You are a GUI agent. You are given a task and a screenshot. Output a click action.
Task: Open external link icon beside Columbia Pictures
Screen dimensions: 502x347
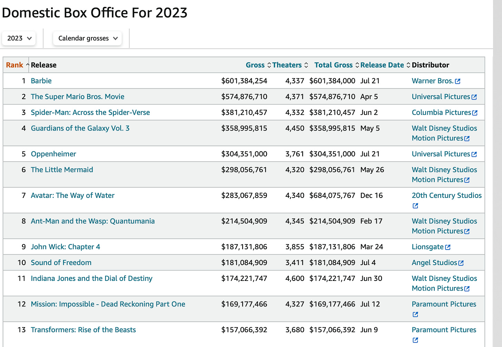(475, 113)
